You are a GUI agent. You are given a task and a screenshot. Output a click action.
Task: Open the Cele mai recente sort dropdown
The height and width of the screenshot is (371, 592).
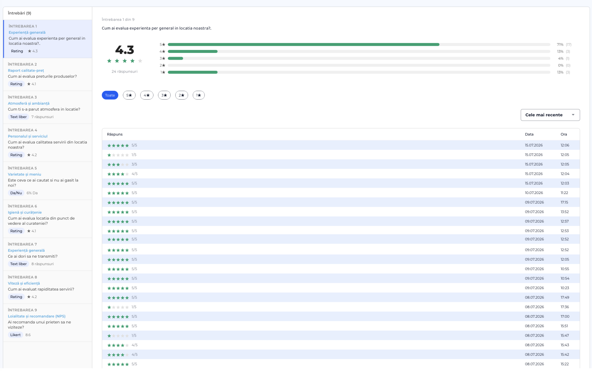click(x=550, y=115)
